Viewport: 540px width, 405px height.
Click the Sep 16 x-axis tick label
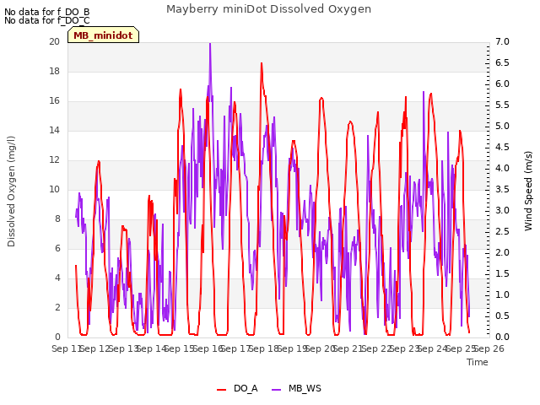pos(208,348)
